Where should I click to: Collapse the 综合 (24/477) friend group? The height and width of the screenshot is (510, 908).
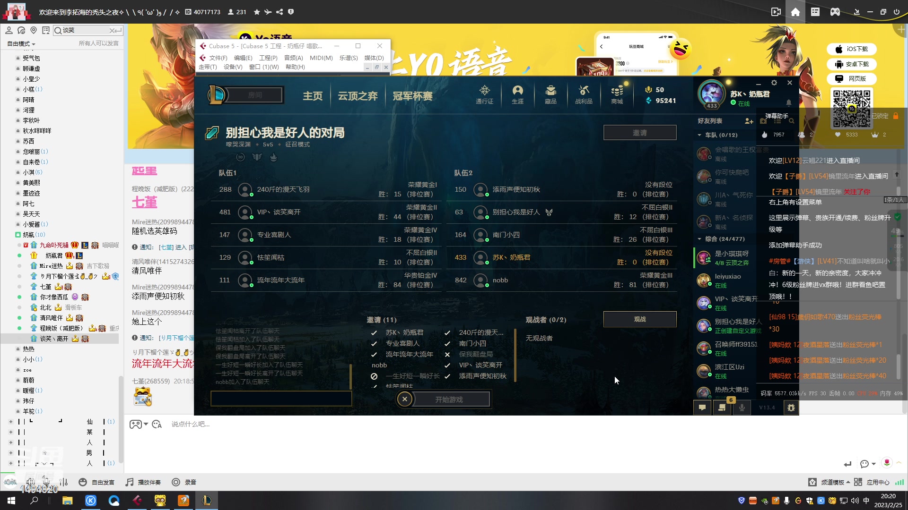coord(699,239)
